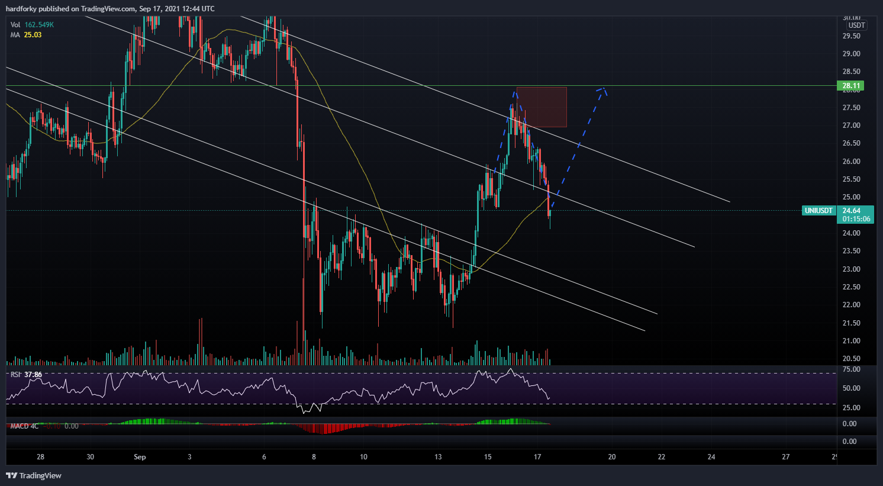883x486 pixels.
Task: Click the 28.50 price scale label
Action: (851, 72)
